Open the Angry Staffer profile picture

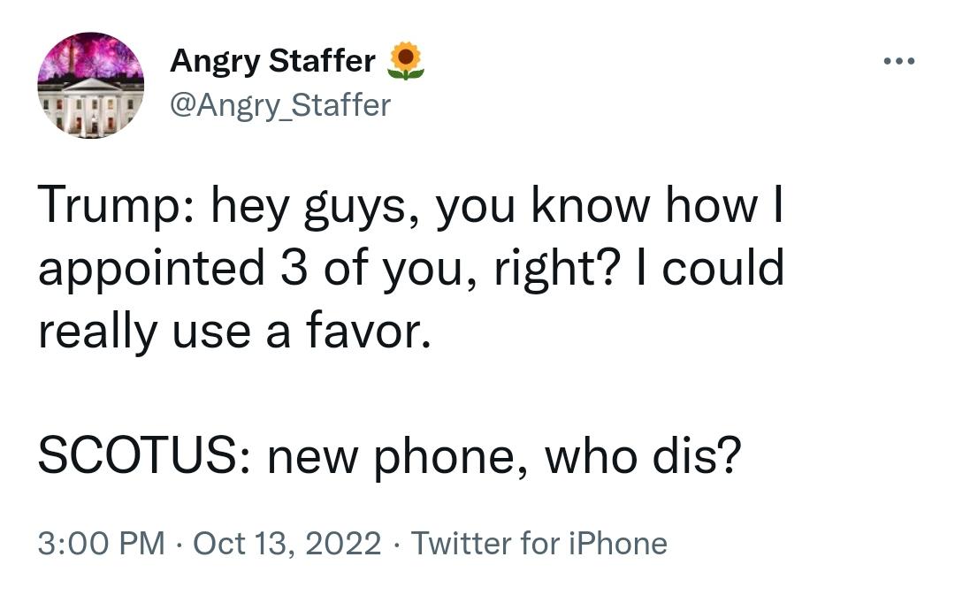click(x=91, y=85)
